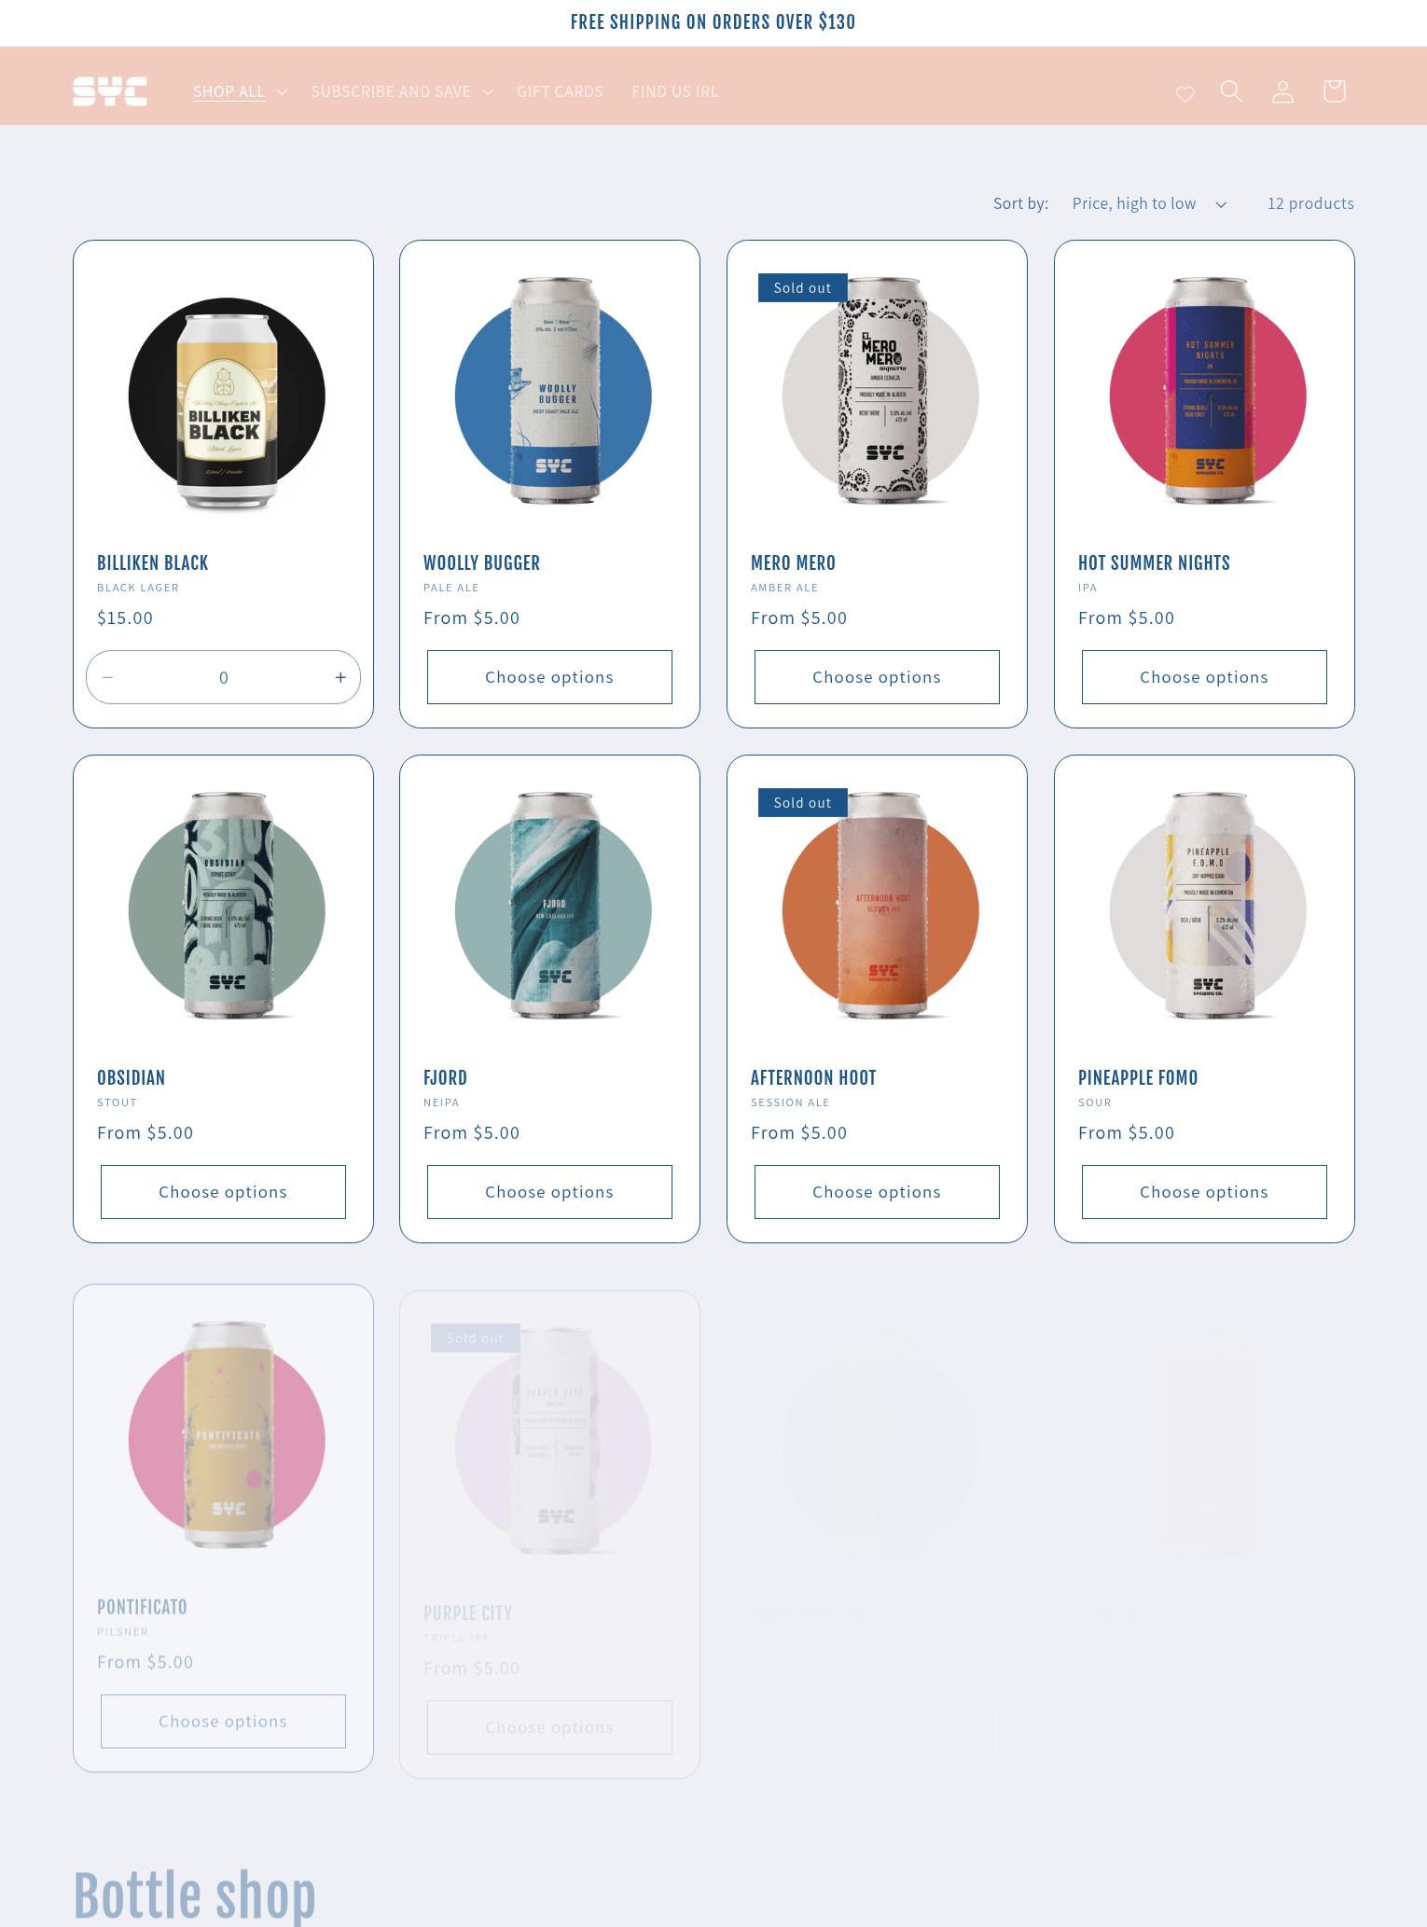1427x1927 pixels.
Task: Increase Billiken Black quantity with plus
Action: [x=340, y=677]
